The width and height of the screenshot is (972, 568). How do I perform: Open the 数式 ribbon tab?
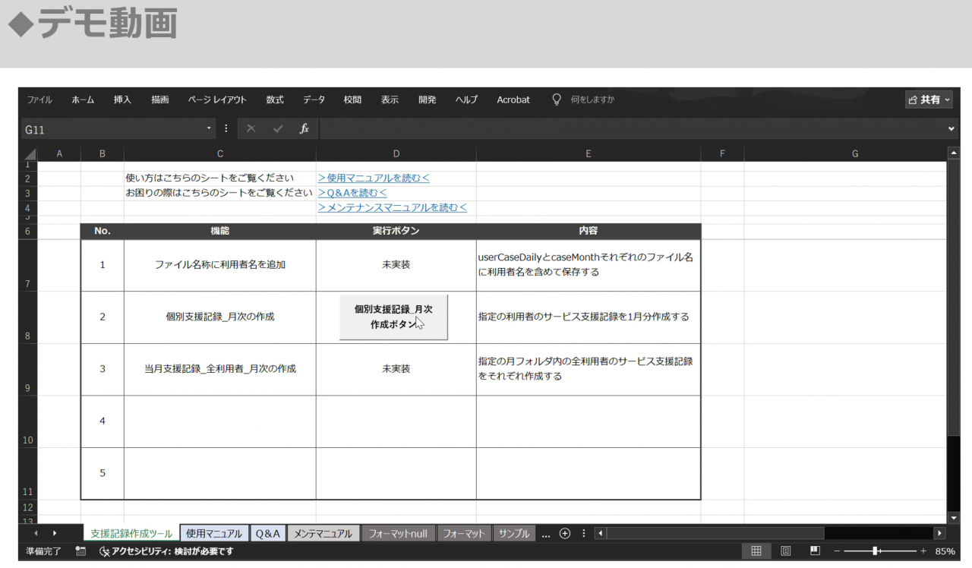click(275, 99)
